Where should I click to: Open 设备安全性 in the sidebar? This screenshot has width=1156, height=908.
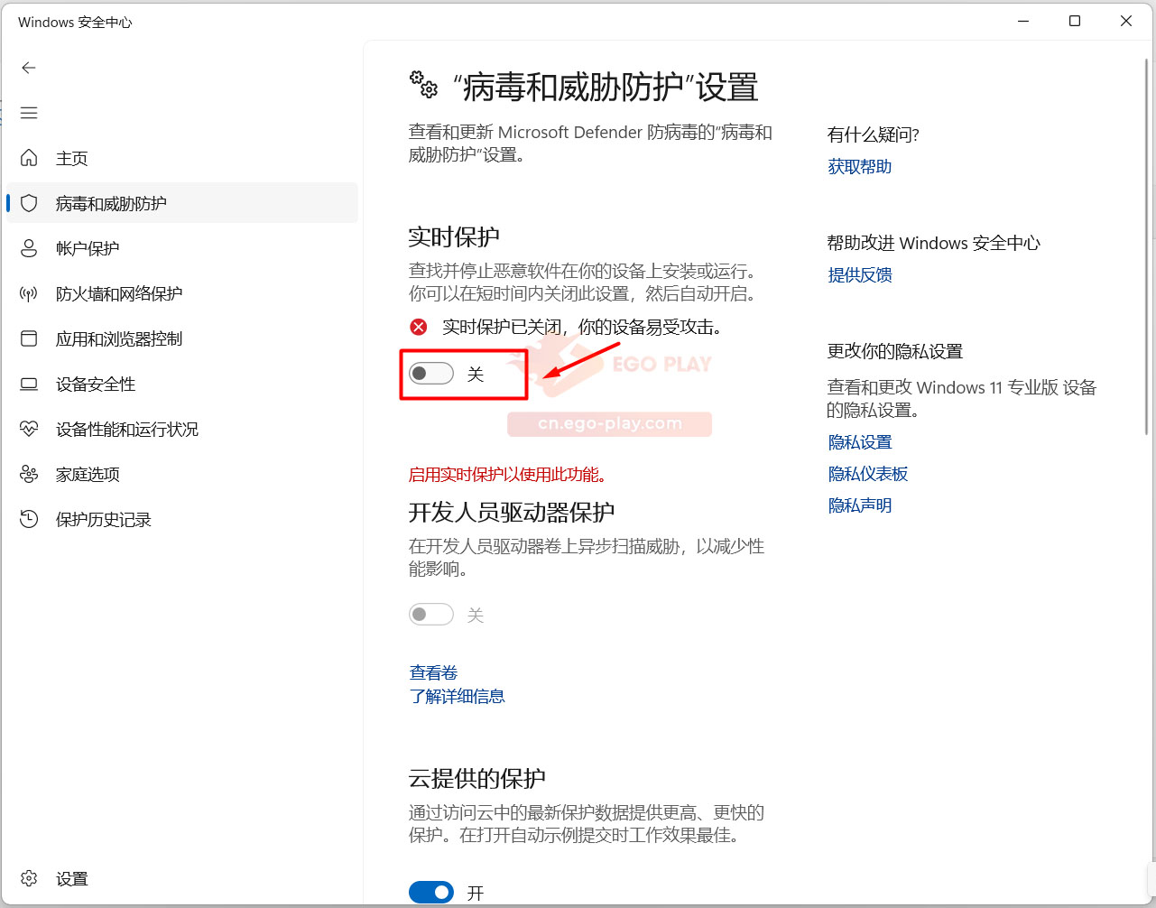[182, 384]
